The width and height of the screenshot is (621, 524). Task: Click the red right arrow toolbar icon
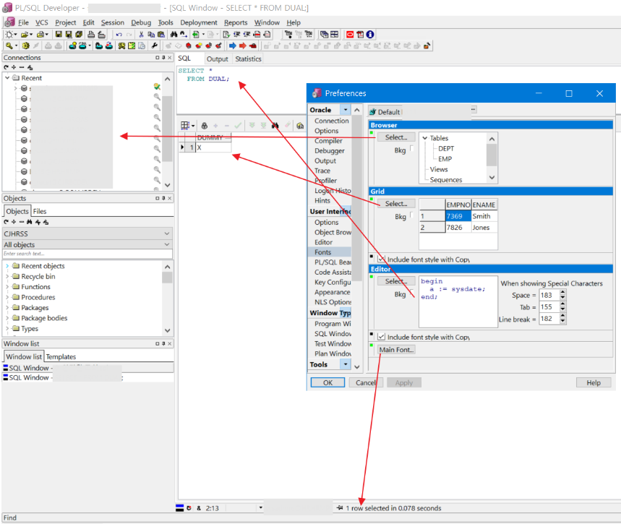[242, 46]
